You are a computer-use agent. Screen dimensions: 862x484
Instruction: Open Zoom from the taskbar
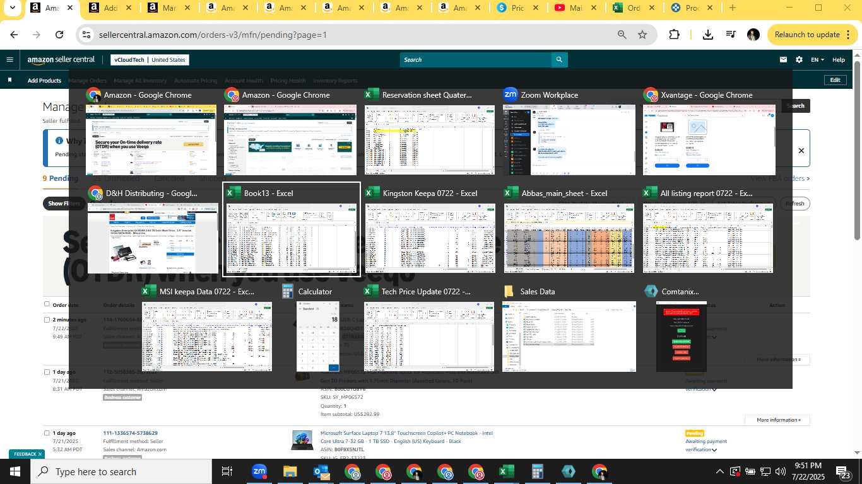[259, 471]
